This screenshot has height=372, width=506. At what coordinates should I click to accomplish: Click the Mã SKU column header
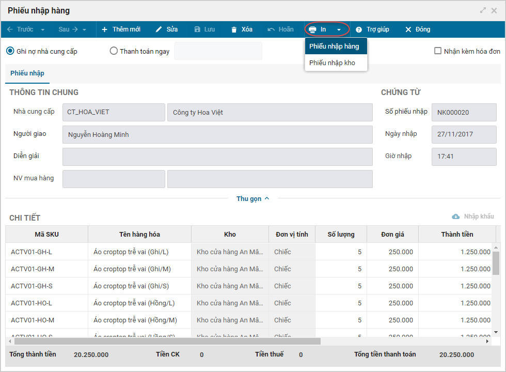(x=47, y=234)
